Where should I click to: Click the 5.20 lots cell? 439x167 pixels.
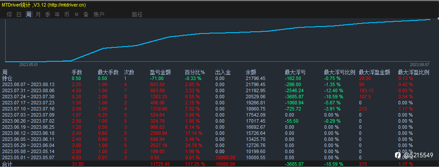[x=77, y=97]
